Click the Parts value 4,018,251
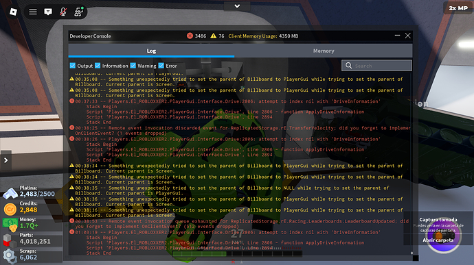Image resolution: width=474 pixels, height=265 pixels. [x=35, y=242]
